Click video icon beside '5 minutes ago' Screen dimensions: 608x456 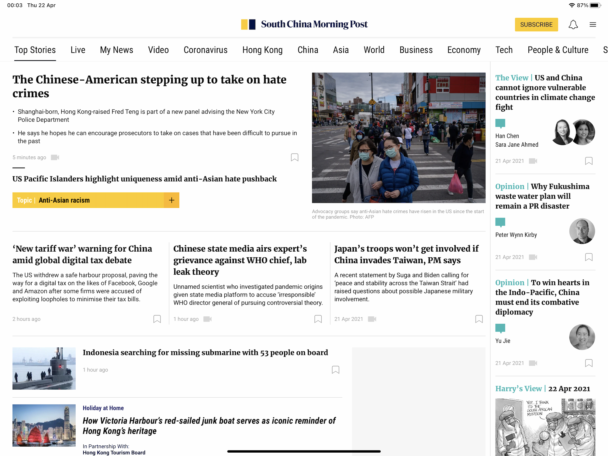point(55,157)
